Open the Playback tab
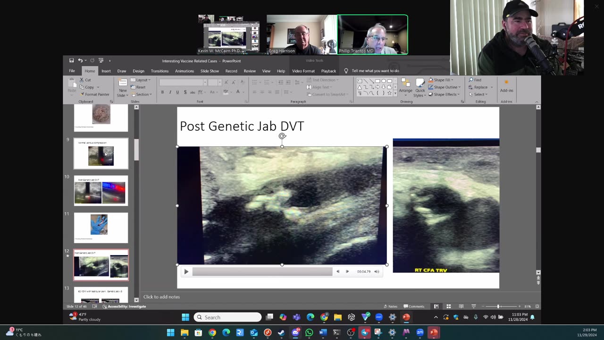The width and height of the screenshot is (604, 340). [328, 71]
